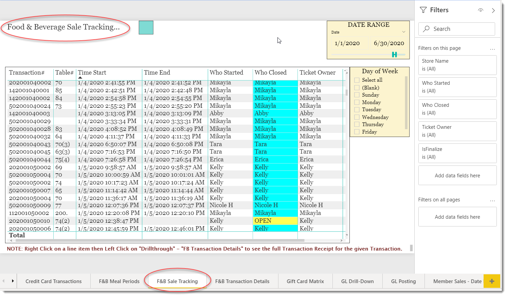The height and width of the screenshot is (296, 507).
Task: Open the Gift Card Matrix tab
Action: pyautogui.click(x=305, y=281)
